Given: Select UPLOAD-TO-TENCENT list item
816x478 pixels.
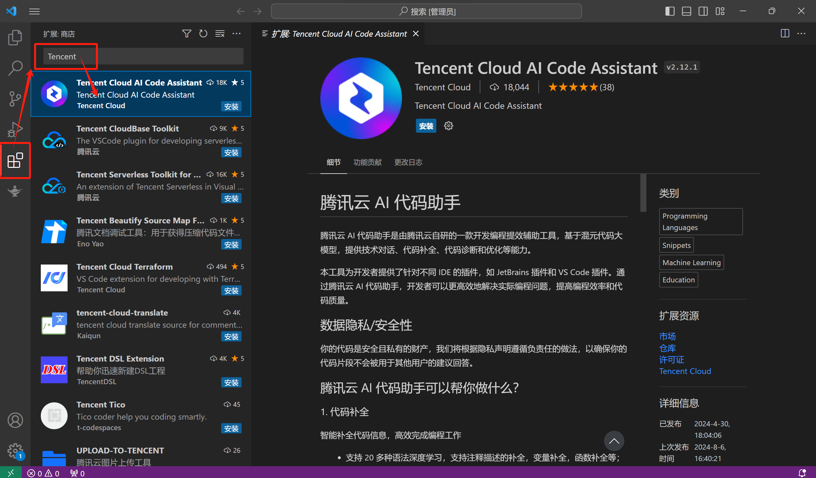Looking at the screenshot, I should [x=141, y=453].
